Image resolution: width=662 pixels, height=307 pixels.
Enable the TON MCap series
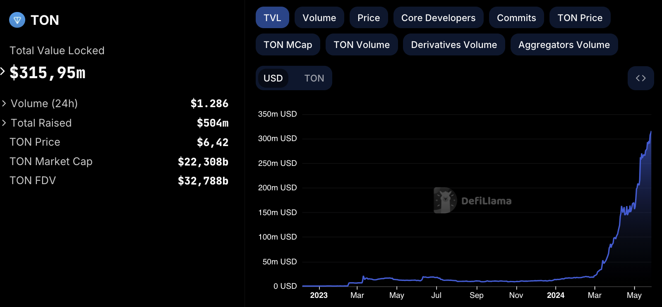point(288,45)
